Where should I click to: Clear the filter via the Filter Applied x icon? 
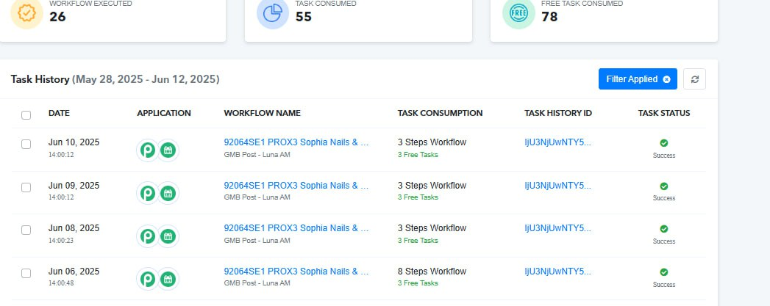[x=666, y=79]
